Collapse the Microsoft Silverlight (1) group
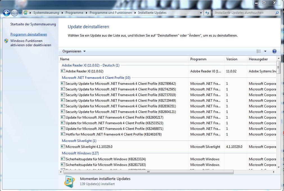Screen dimensions: 284x191 click(79, 141)
